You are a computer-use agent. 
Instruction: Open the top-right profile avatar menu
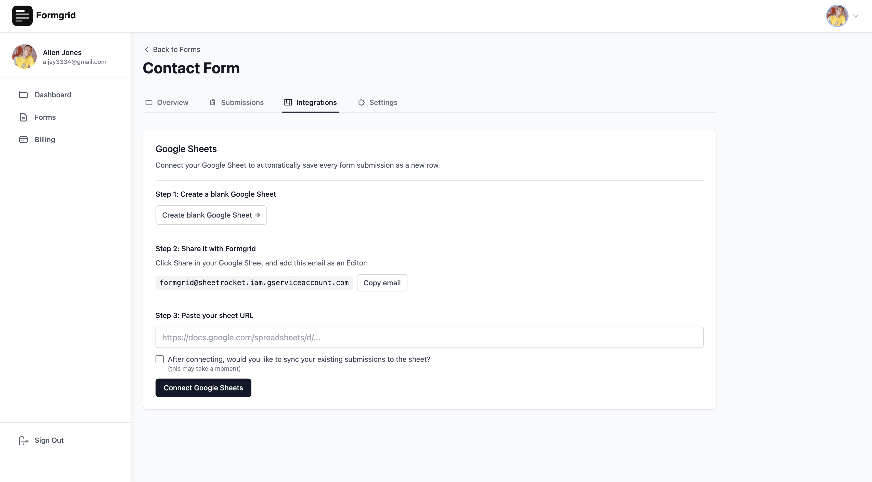[837, 16]
